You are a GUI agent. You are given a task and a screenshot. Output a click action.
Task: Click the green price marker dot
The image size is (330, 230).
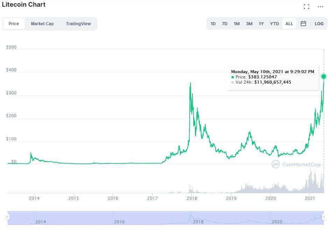(x=324, y=76)
